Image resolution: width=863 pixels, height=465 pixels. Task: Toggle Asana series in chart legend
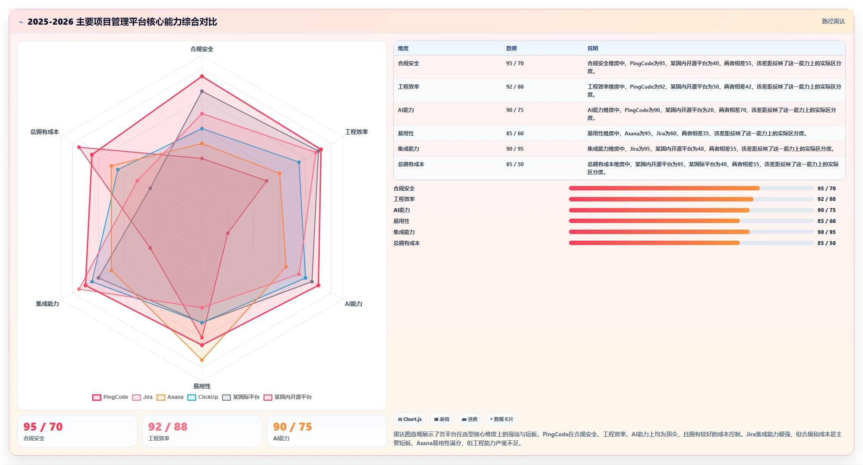[x=170, y=397]
